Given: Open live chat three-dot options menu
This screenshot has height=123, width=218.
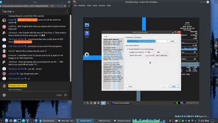Looking at the screenshot, I should point(67,11).
